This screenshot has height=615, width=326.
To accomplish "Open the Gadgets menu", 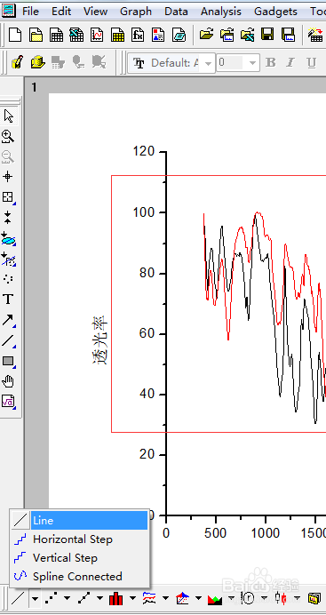I will pos(275,12).
